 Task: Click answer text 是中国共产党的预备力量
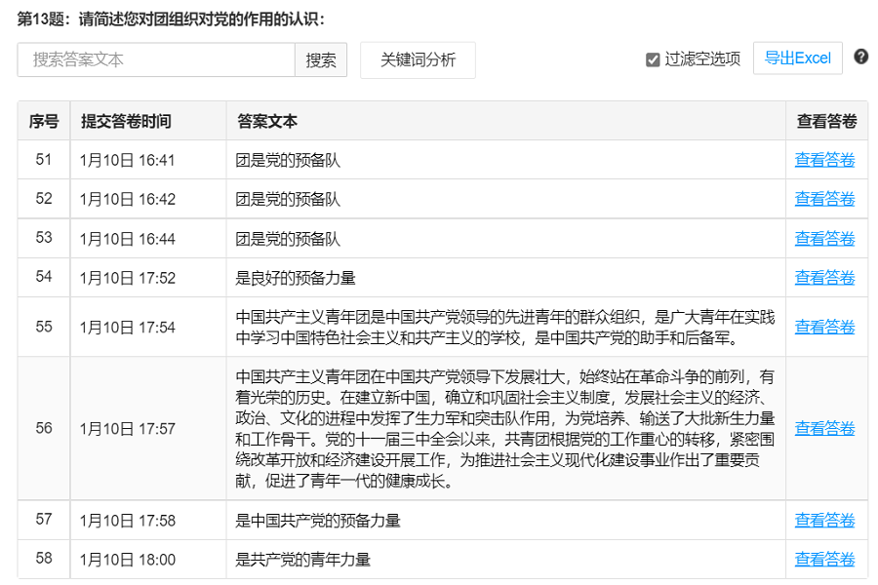pyautogui.click(x=317, y=522)
